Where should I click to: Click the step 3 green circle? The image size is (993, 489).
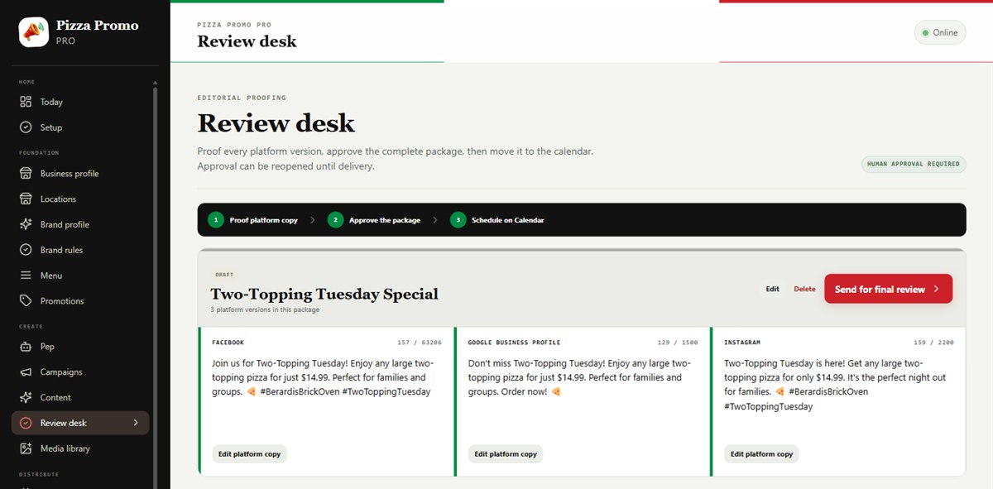(x=458, y=220)
